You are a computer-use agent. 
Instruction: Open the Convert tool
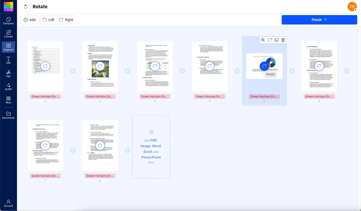click(x=8, y=33)
